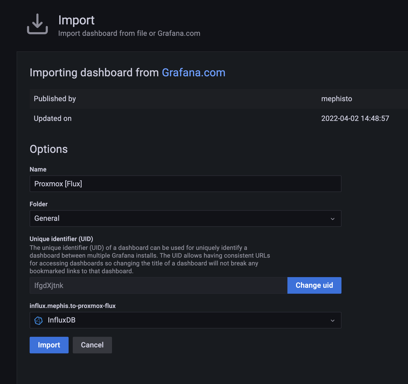Click the 'Unique identifier (UID)' label
Viewport: 408px width, 384px height.
[61, 239]
